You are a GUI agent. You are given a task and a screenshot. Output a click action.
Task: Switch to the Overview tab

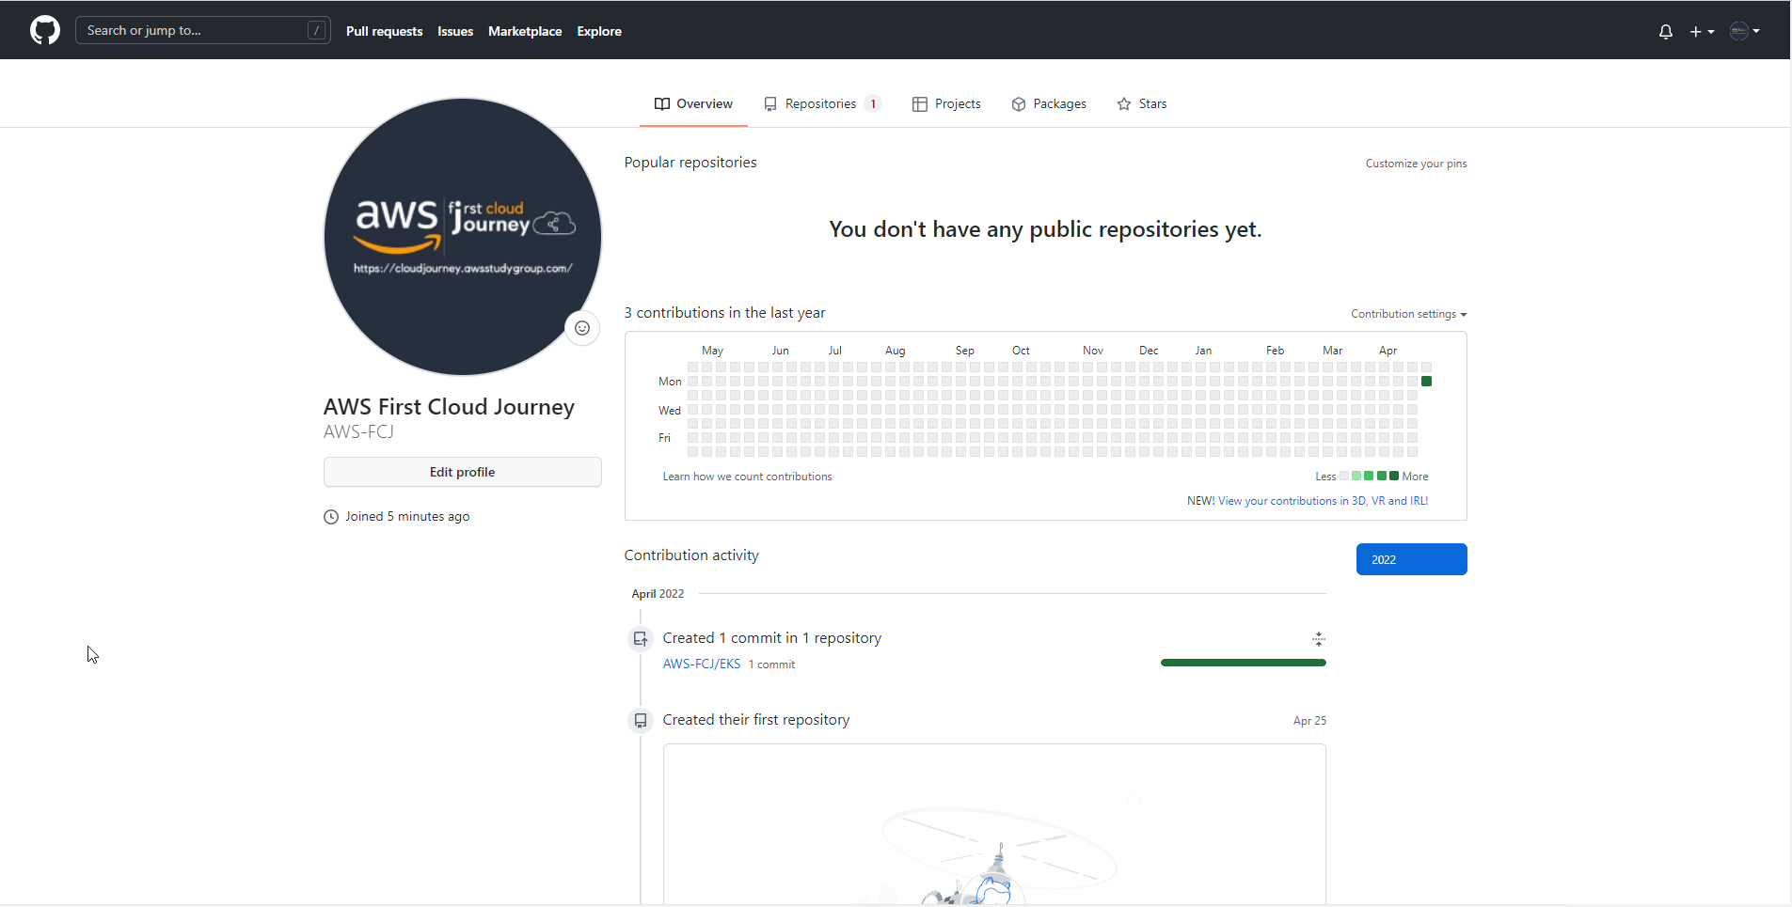[693, 103]
